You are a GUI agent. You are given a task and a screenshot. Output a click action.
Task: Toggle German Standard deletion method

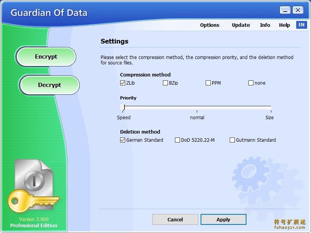[122, 140]
